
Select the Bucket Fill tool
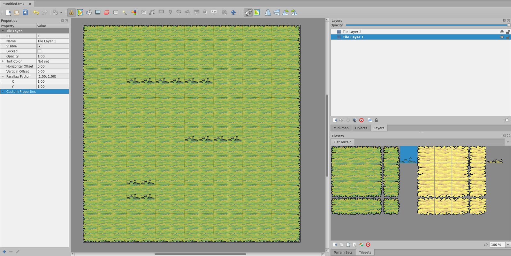pyautogui.click(x=89, y=12)
